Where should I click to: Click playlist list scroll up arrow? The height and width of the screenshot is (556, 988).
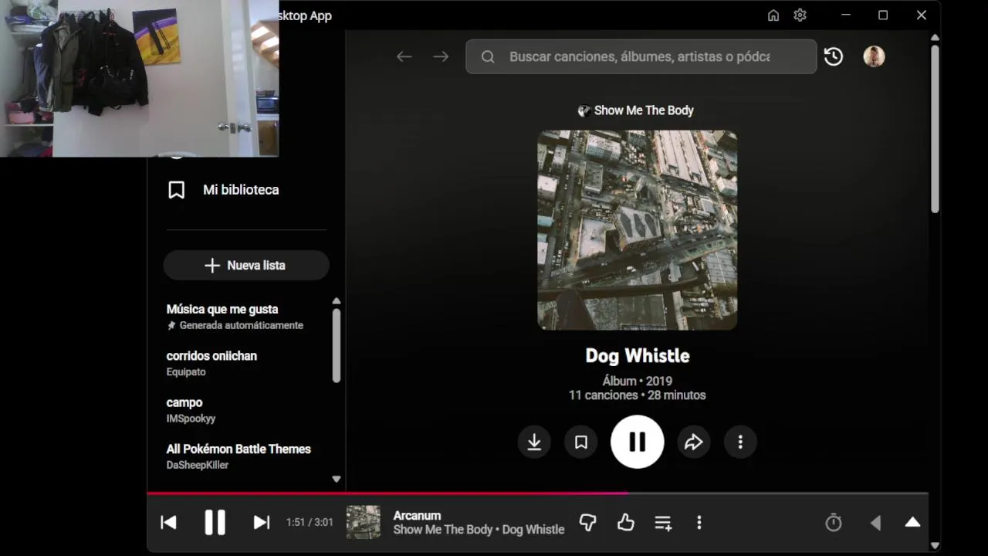tap(337, 301)
